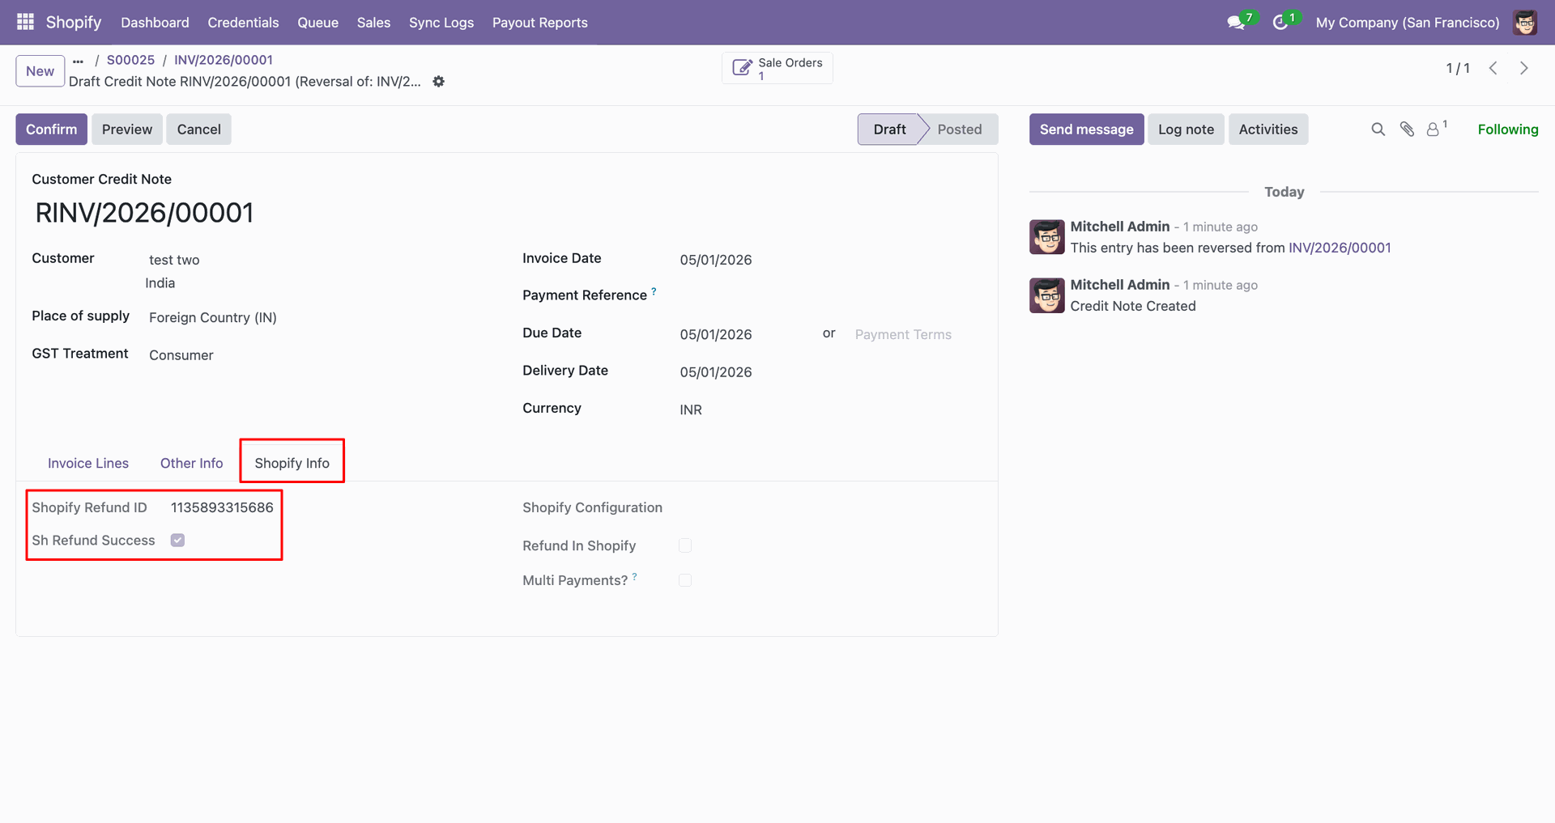Screen dimensions: 1555x823
Task: Open the Dashboard menu
Action: pyautogui.click(x=155, y=23)
